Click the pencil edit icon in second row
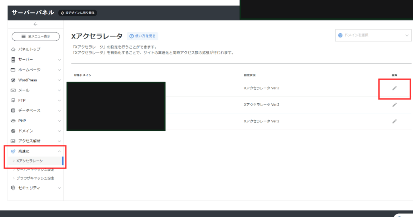This screenshot has width=413, height=217. [394, 104]
